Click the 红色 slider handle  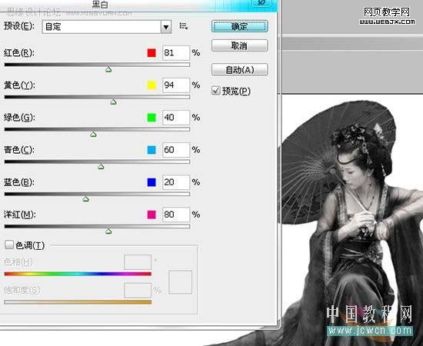click(108, 69)
